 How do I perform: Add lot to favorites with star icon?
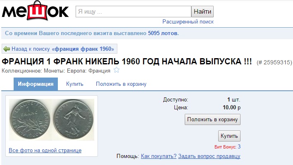pyautogui.click(x=117, y=70)
